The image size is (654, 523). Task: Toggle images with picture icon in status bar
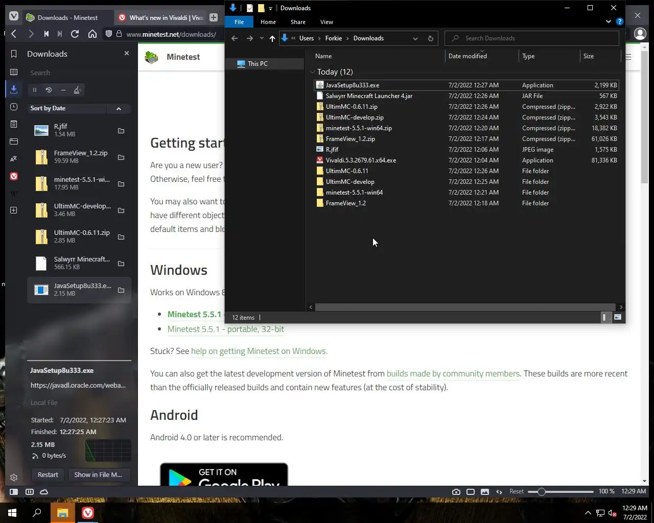(485, 492)
